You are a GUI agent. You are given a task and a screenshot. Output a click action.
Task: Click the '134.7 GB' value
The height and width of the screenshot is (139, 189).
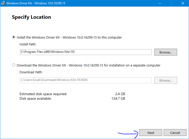pos(118,98)
